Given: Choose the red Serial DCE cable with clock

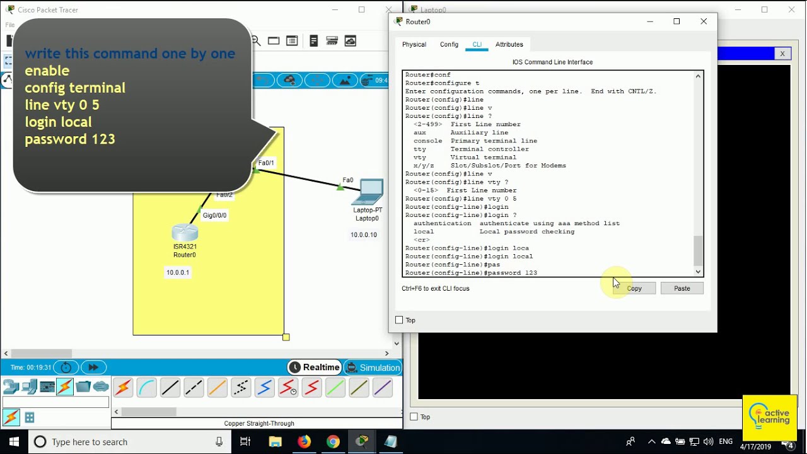Looking at the screenshot, I should (x=288, y=388).
